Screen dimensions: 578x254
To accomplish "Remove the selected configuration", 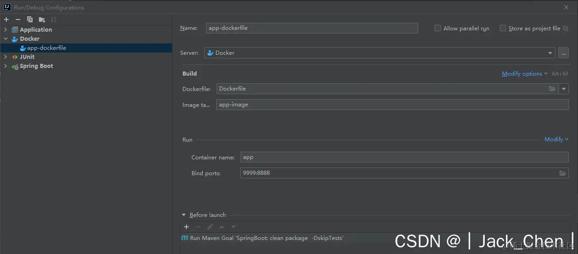I will (x=18, y=19).
